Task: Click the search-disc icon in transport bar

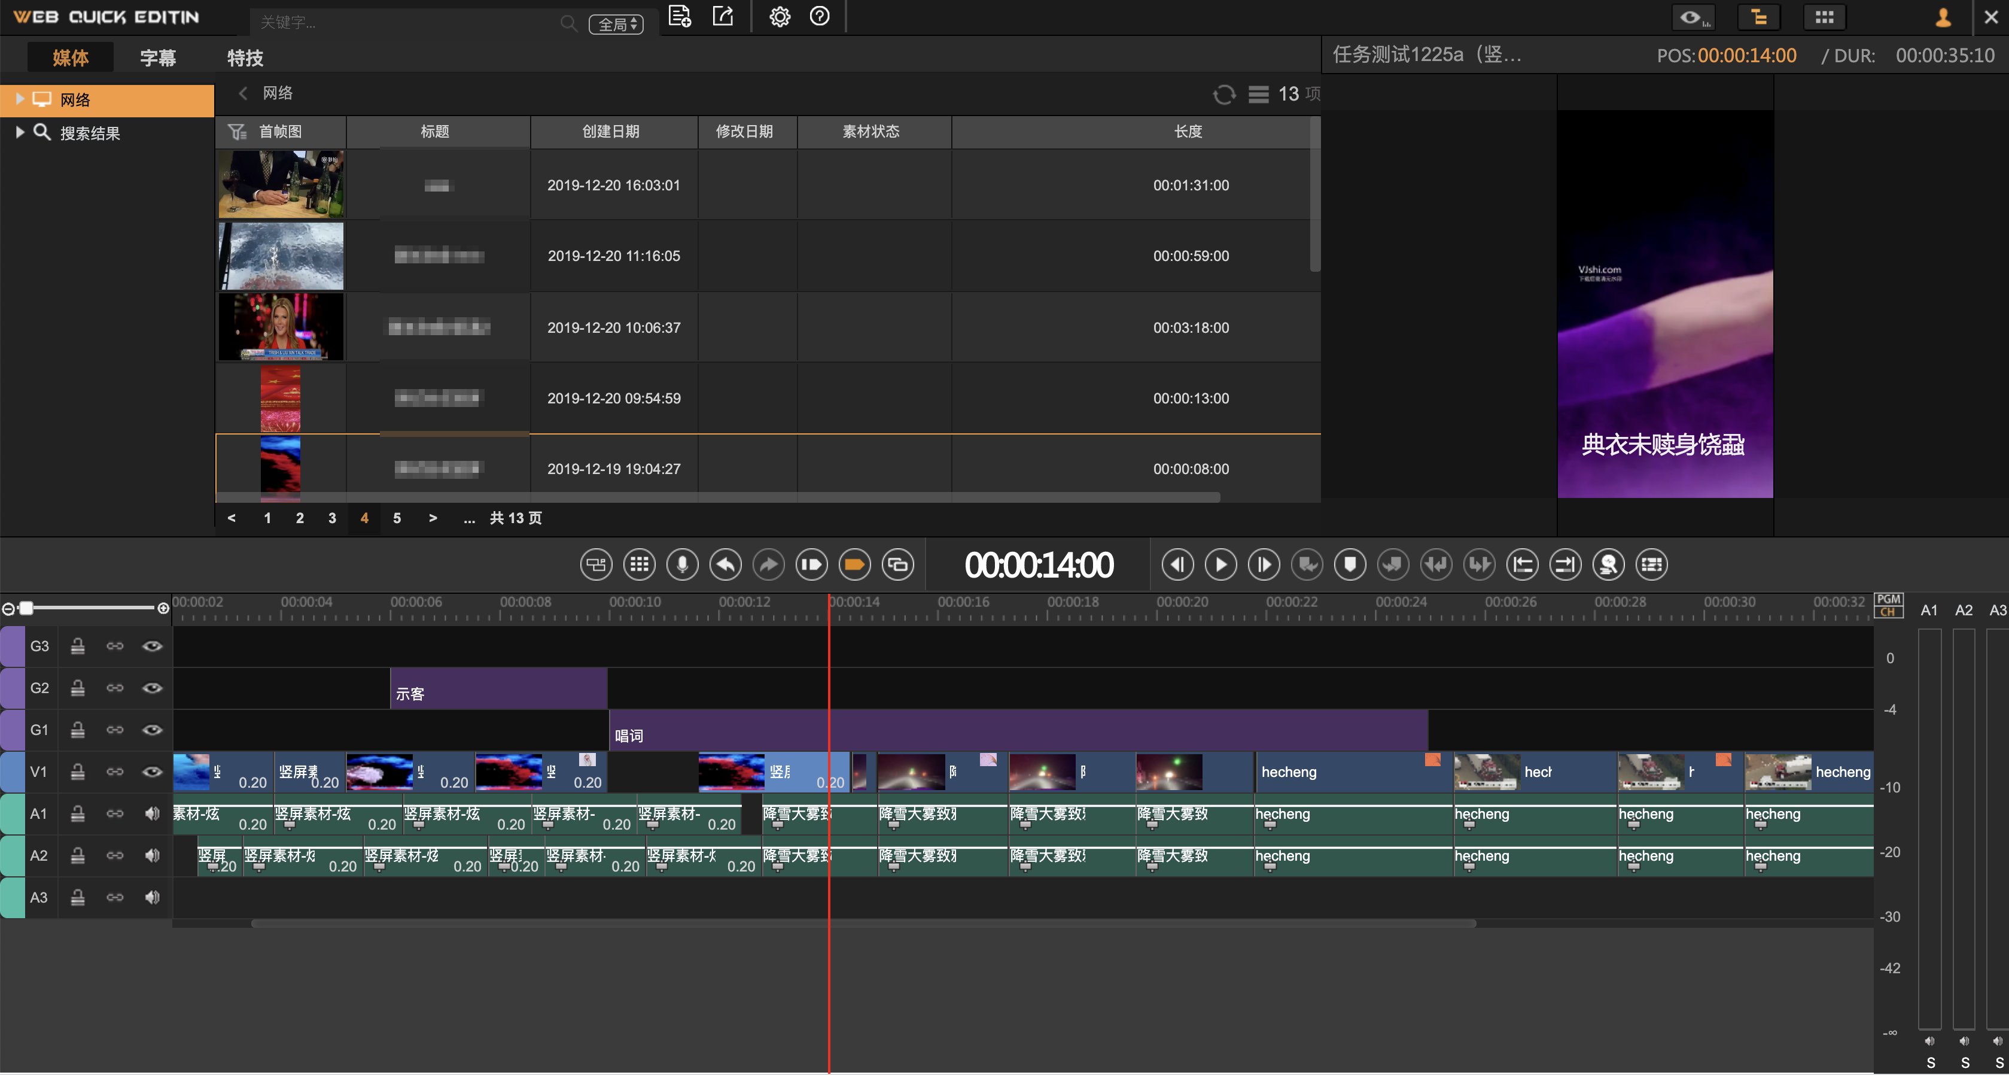Action: [x=1608, y=565]
